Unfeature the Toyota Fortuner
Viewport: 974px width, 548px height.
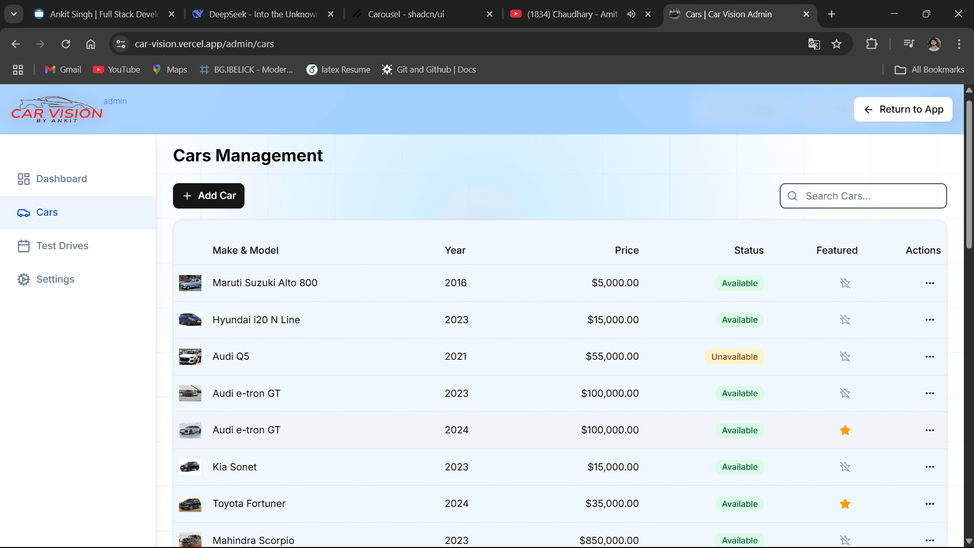845,504
